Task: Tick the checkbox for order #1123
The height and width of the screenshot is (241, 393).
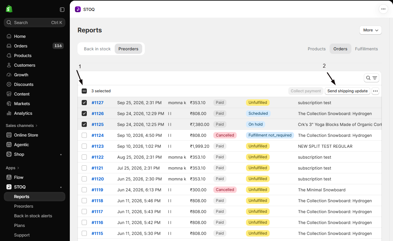Action: (x=84, y=146)
